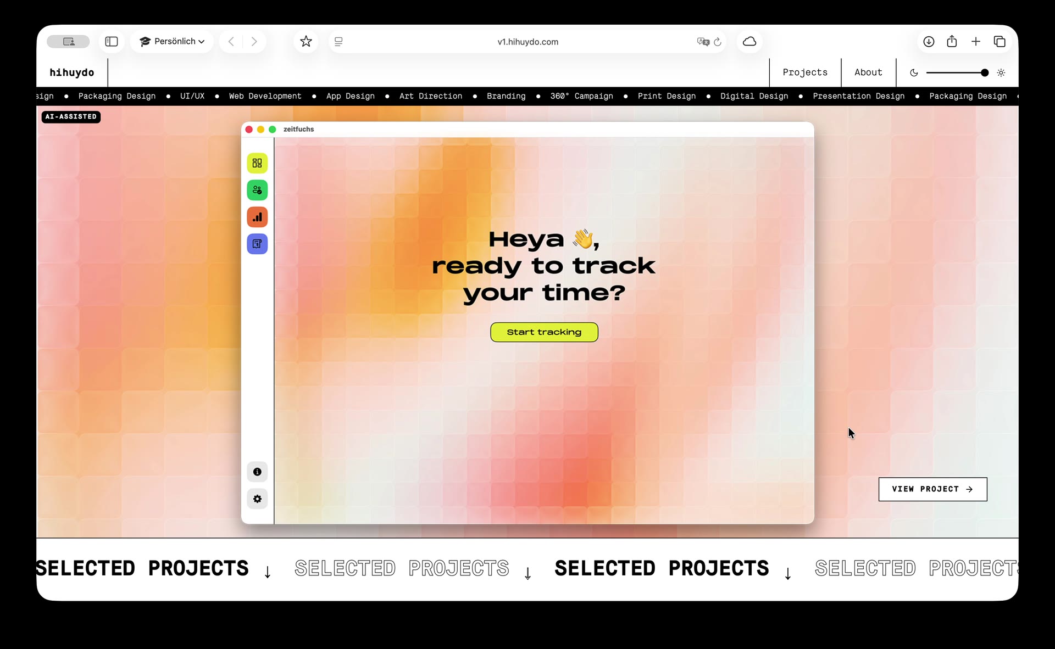Show downloads with the download arrow icon
This screenshot has height=649, width=1055.
[929, 42]
